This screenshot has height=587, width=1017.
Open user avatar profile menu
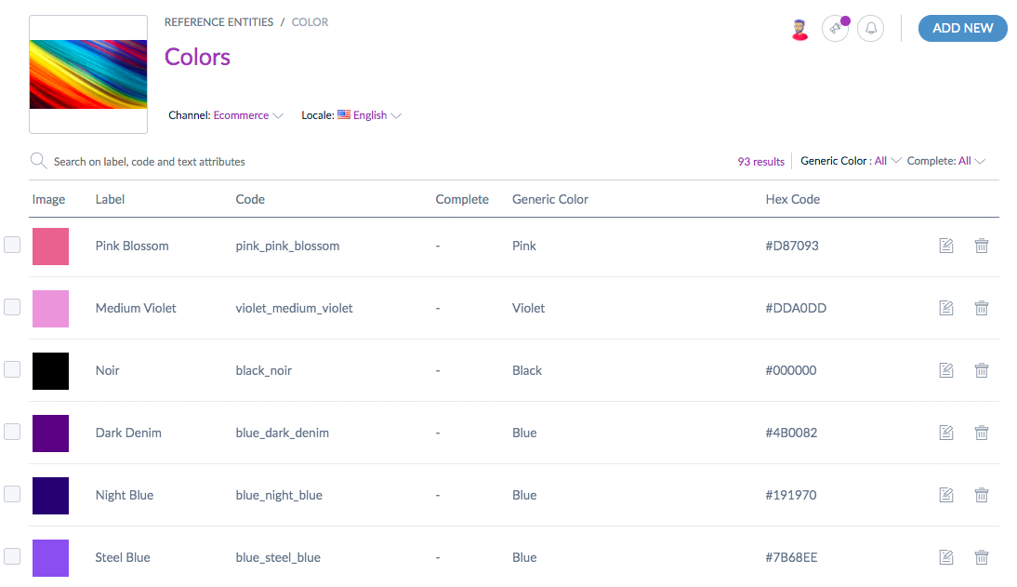799,29
